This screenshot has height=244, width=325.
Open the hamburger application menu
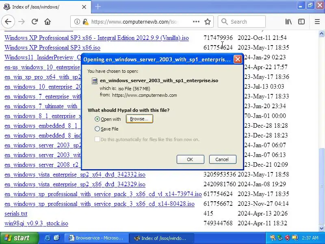pyautogui.click(x=317, y=22)
